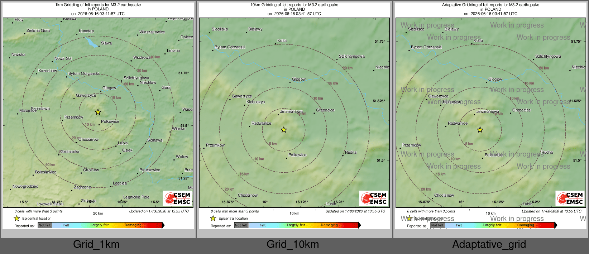Click the CSEM EMSC logo on 10km map
Screen dimensions: 589x254
(374, 198)
